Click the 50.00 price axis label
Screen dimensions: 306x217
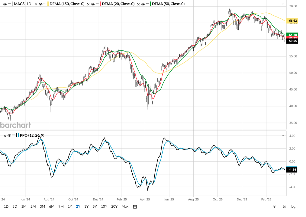tap(293, 73)
